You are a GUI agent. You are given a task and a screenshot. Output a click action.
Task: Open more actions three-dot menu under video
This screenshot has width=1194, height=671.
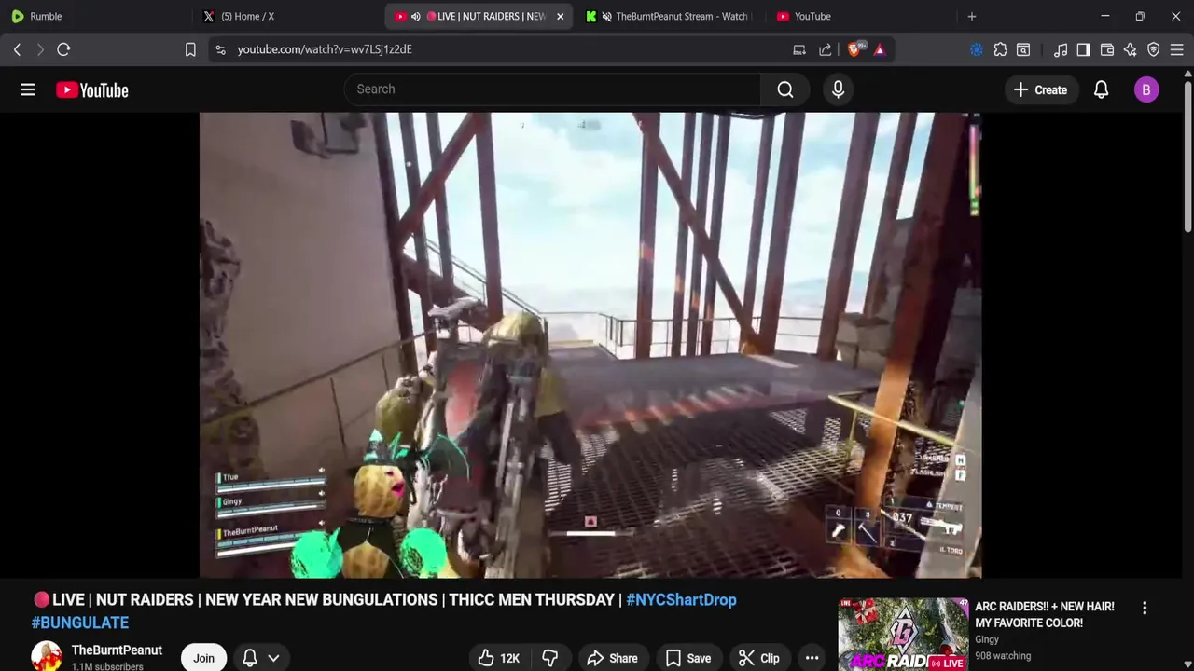pyautogui.click(x=812, y=658)
